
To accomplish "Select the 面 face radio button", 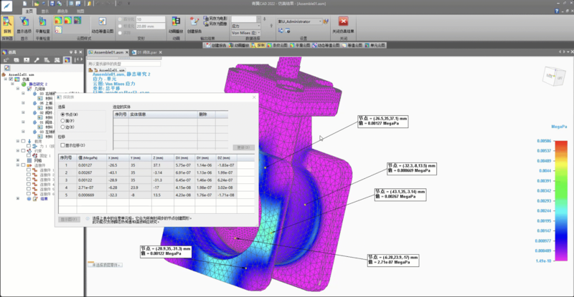I will pyautogui.click(x=62, y=121).
